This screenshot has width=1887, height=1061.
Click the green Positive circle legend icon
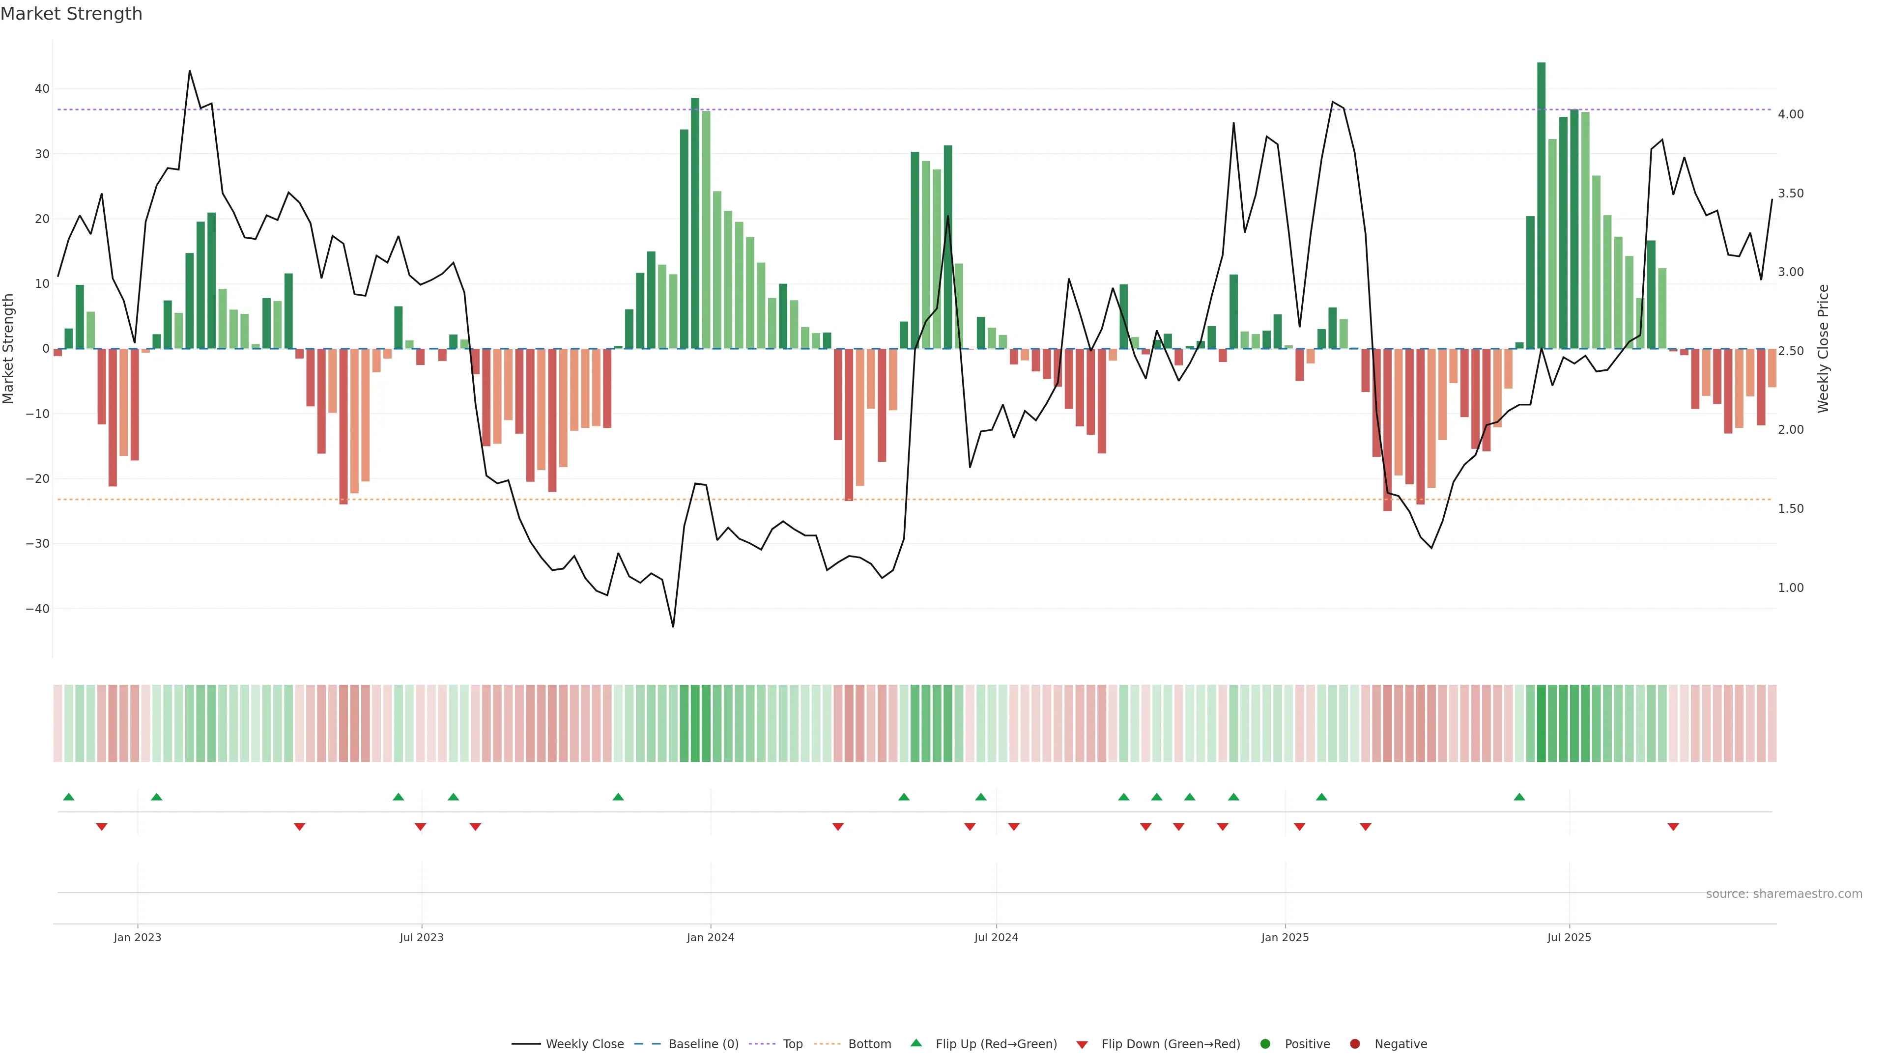click(1265, 1043)
